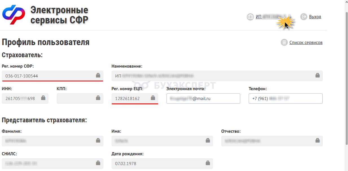Click the СНИЛС field
This screenshot has height=171, width=348.
click(52, 164)
